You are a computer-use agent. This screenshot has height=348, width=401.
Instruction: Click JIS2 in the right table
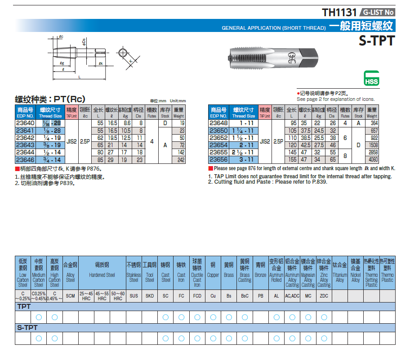tap(265, 142)
